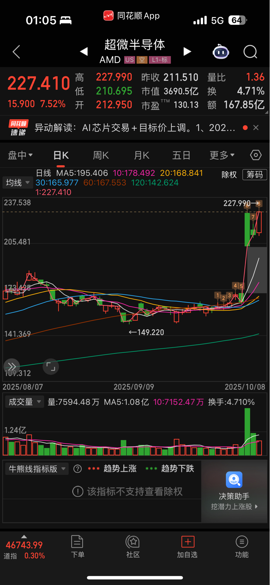Open the 更多 periods dropdown
The image size is (270, 585).
[222, 155]
